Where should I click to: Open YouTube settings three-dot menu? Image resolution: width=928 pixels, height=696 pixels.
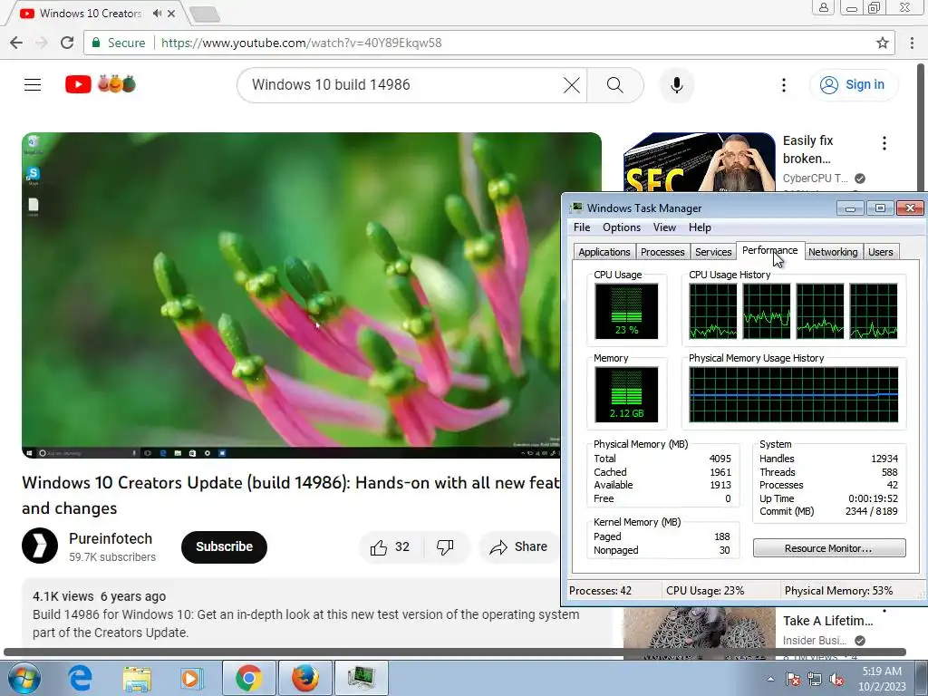point(784,85)
